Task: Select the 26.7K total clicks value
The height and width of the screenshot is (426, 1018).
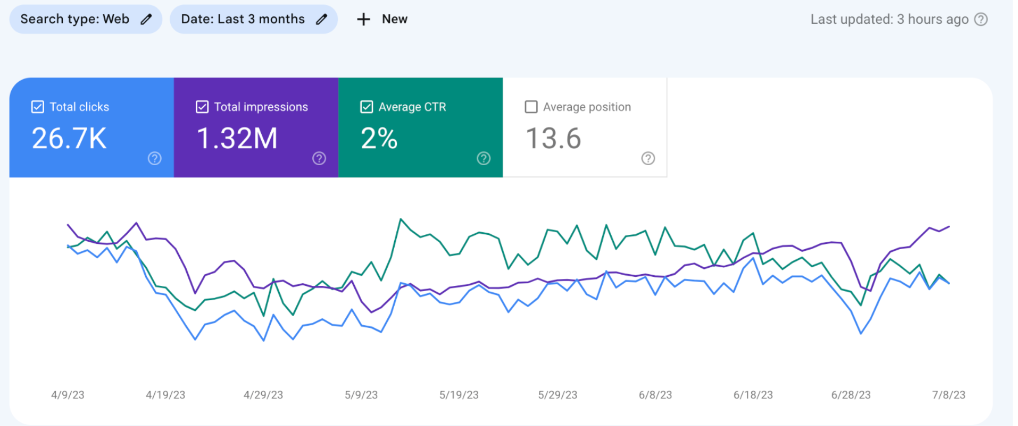Action: (69, 139)
